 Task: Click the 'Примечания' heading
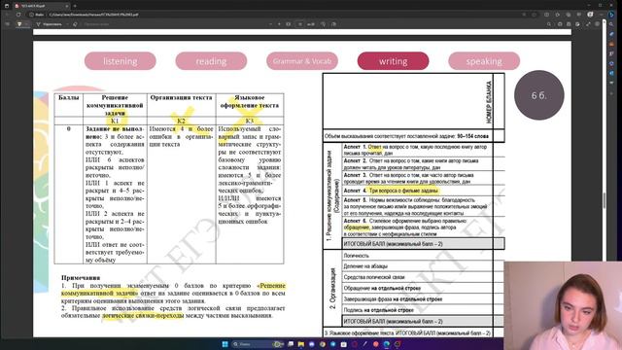click(81, 278)
